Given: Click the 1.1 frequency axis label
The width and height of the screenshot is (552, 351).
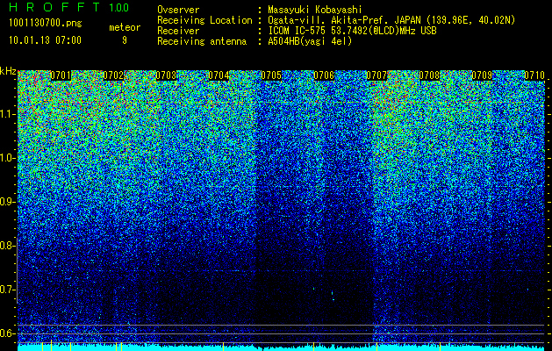Looking at the screenshot, I should pos(7,114).
